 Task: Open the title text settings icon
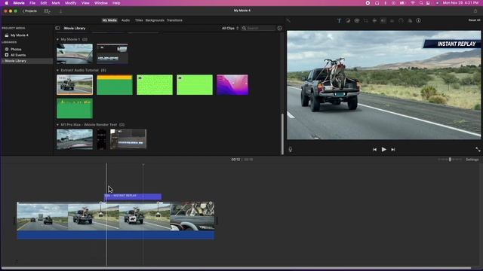[x=339, y=20]
